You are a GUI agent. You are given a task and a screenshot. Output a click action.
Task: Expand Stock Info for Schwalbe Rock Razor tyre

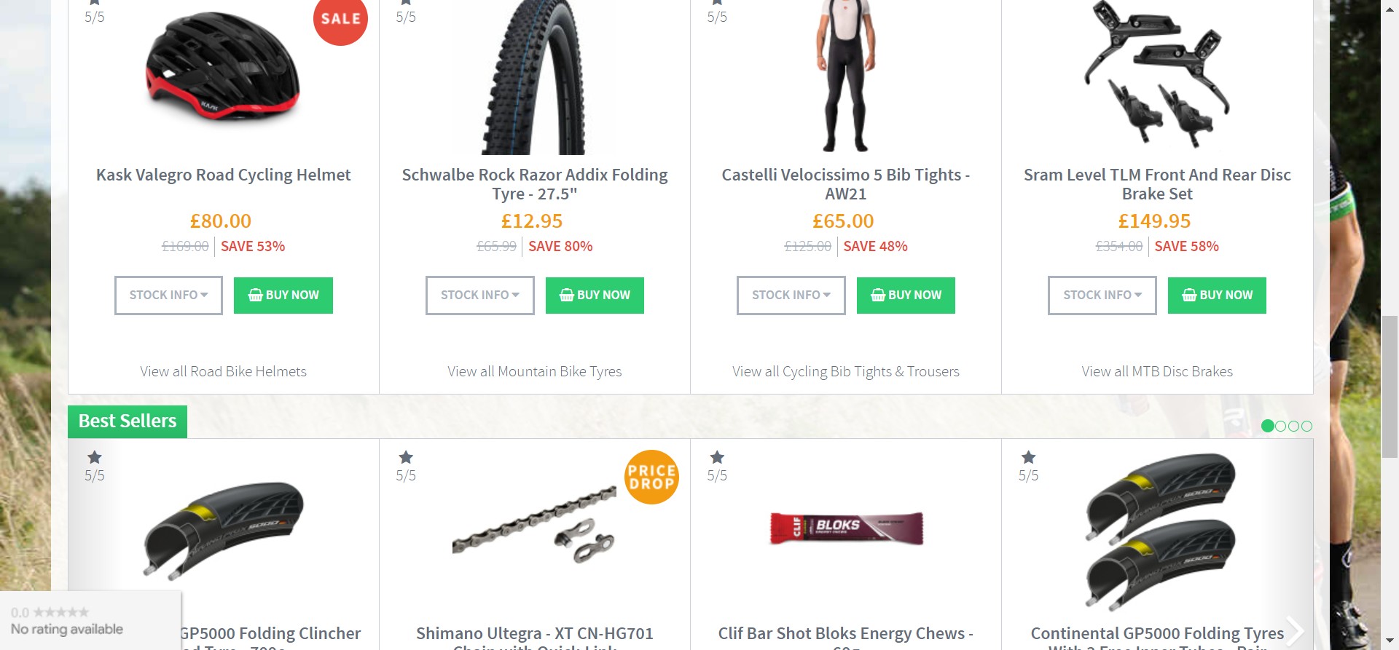479,296
